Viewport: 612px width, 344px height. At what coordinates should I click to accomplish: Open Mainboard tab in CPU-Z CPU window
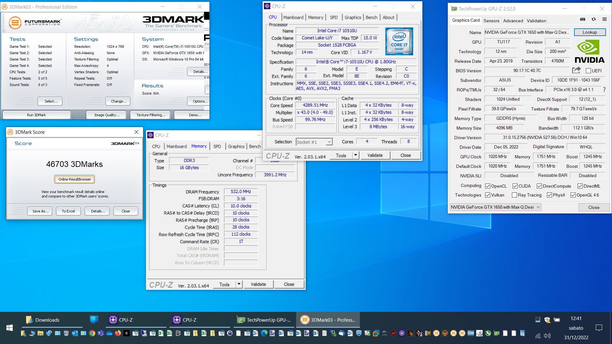point(293,18)
